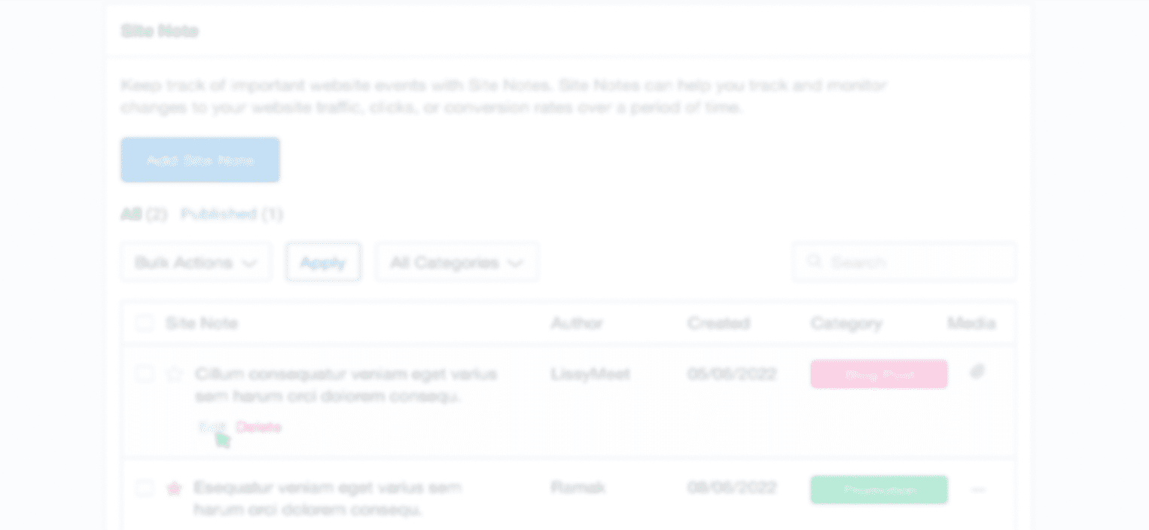Click the red Delete link
Image resolution: width=1149 pixels, height=530 pixels.
coord(258,427)
